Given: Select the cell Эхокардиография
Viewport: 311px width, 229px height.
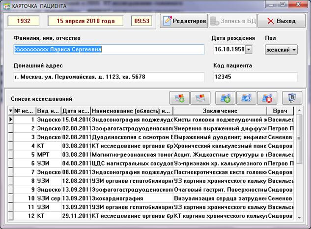Looking at the screenshot, I should 132,198.
